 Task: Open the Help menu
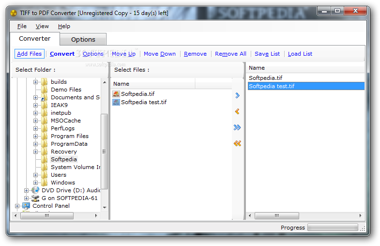pos(64,26)
